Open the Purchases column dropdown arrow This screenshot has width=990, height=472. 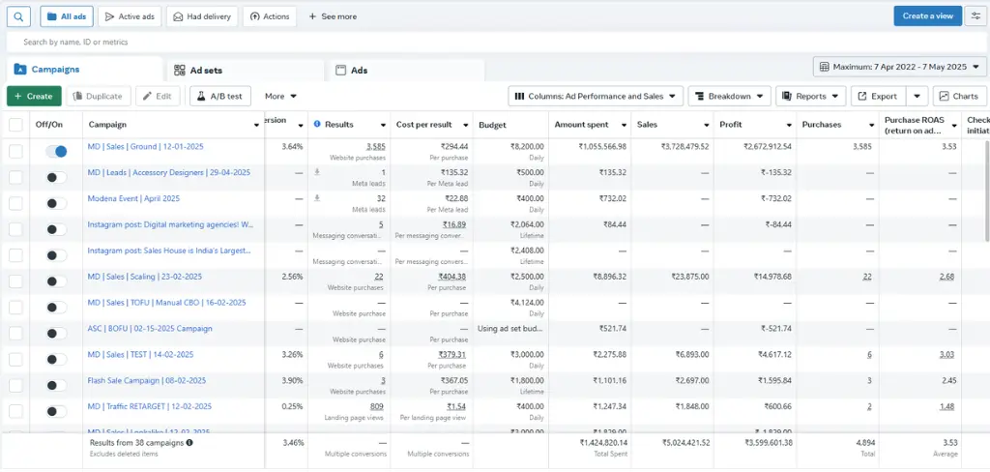871,125
